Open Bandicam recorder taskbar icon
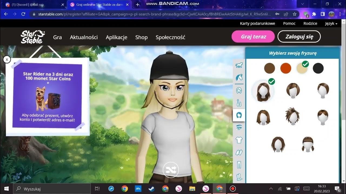 coord(233,189)
